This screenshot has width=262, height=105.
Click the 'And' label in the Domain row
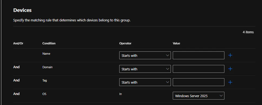coord(16,67)
